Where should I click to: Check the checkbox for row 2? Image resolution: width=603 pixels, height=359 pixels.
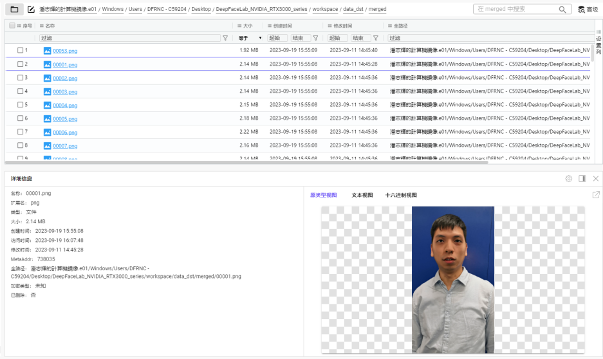coord(20,64)
